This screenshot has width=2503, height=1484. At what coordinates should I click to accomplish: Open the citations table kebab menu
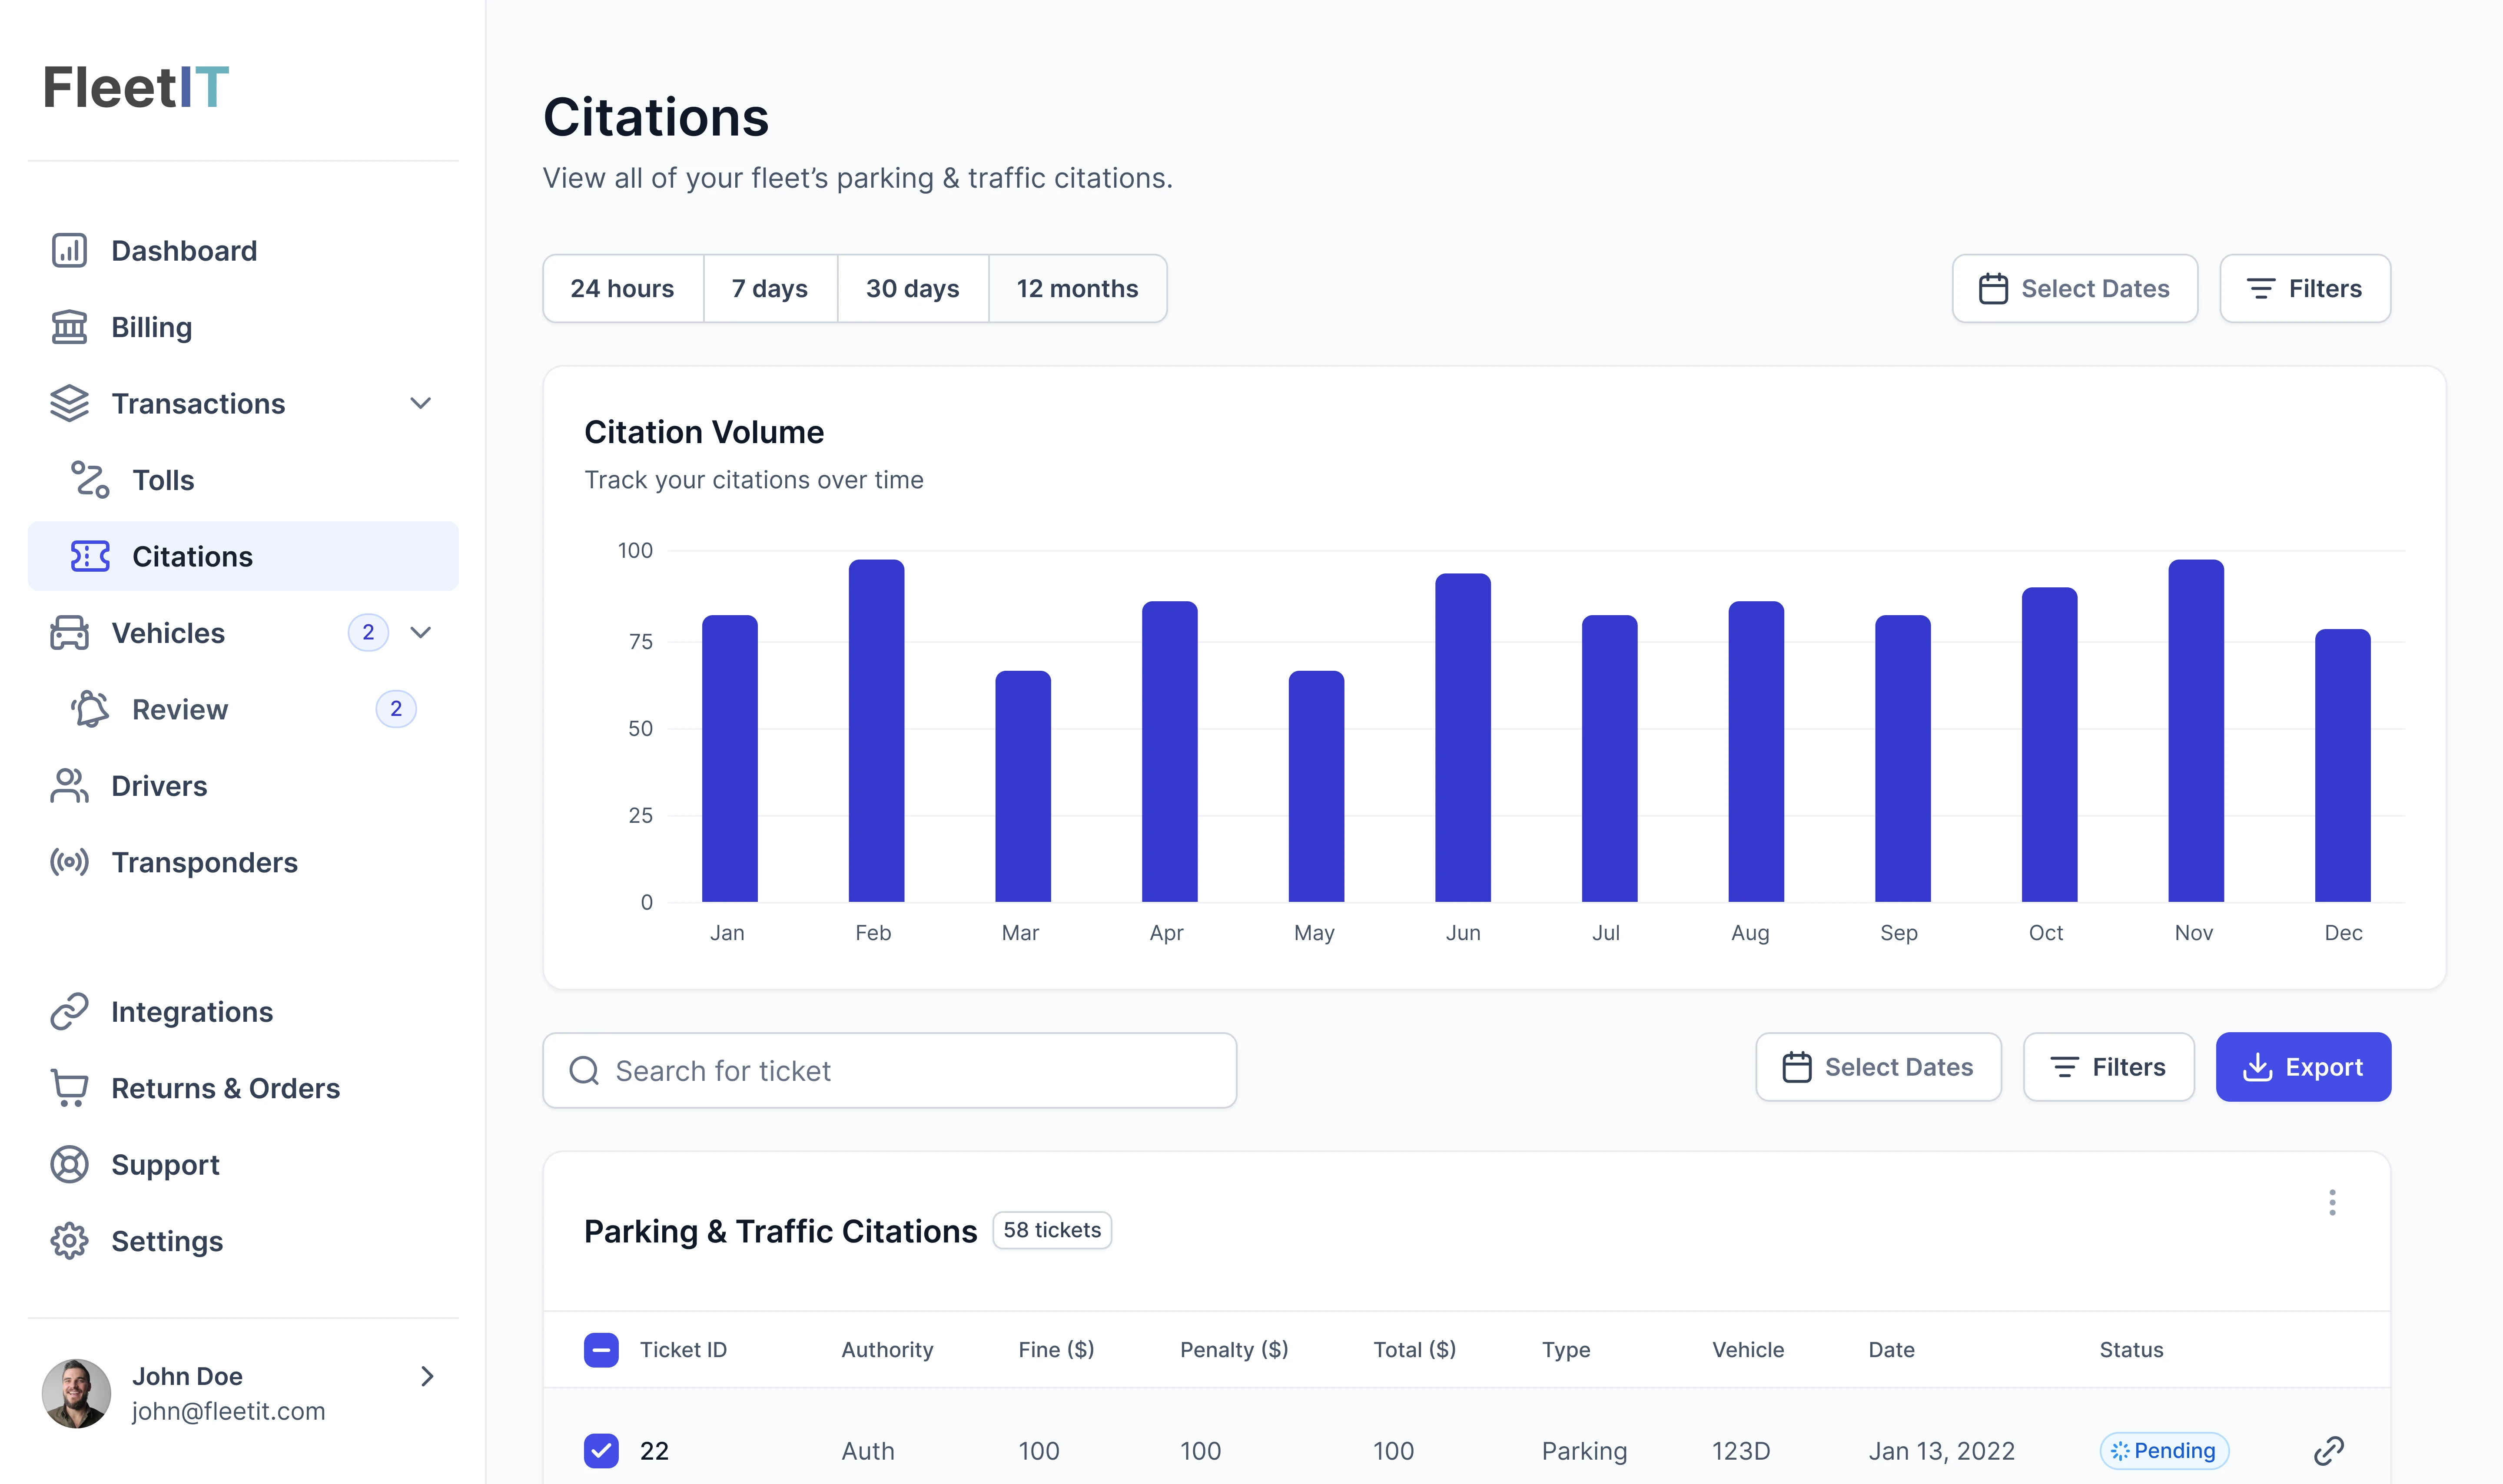(x=2332, y=1202)
